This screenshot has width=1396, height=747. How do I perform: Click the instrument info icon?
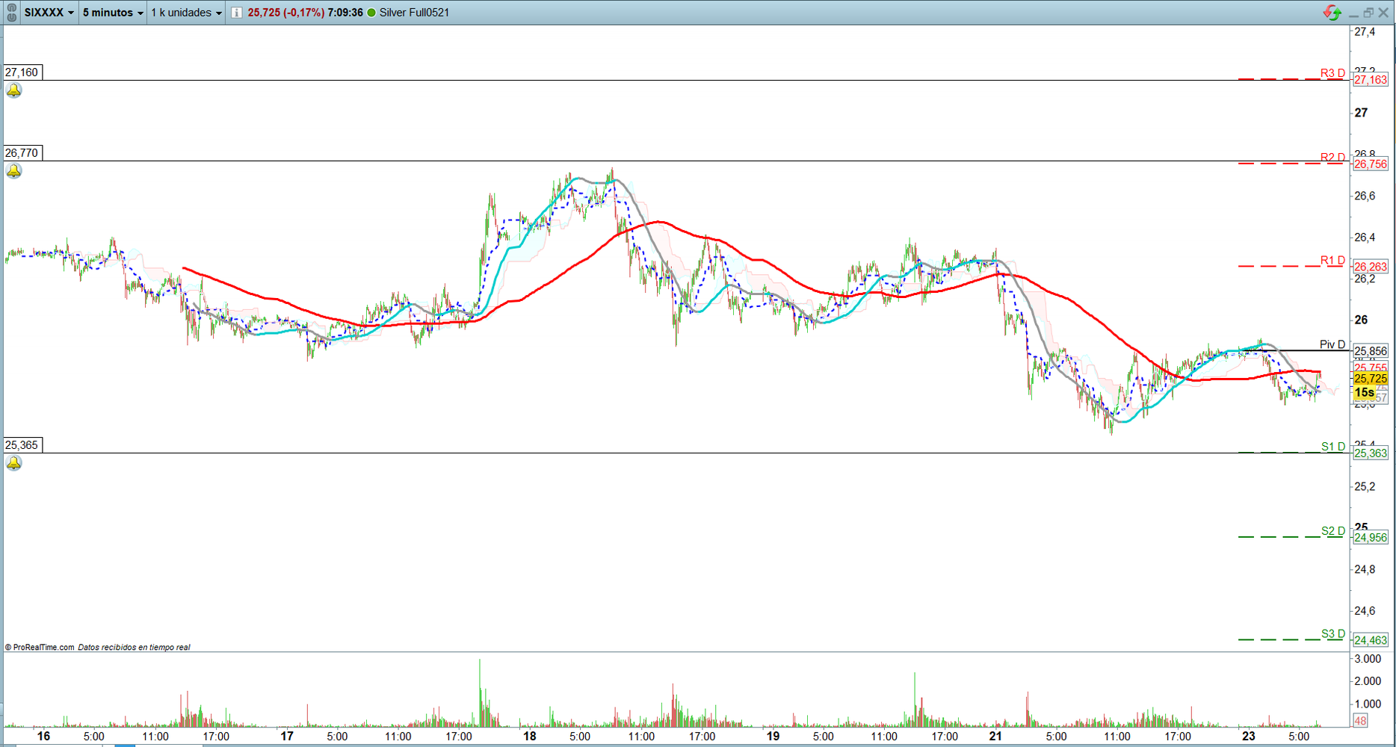tap(236, 13)
